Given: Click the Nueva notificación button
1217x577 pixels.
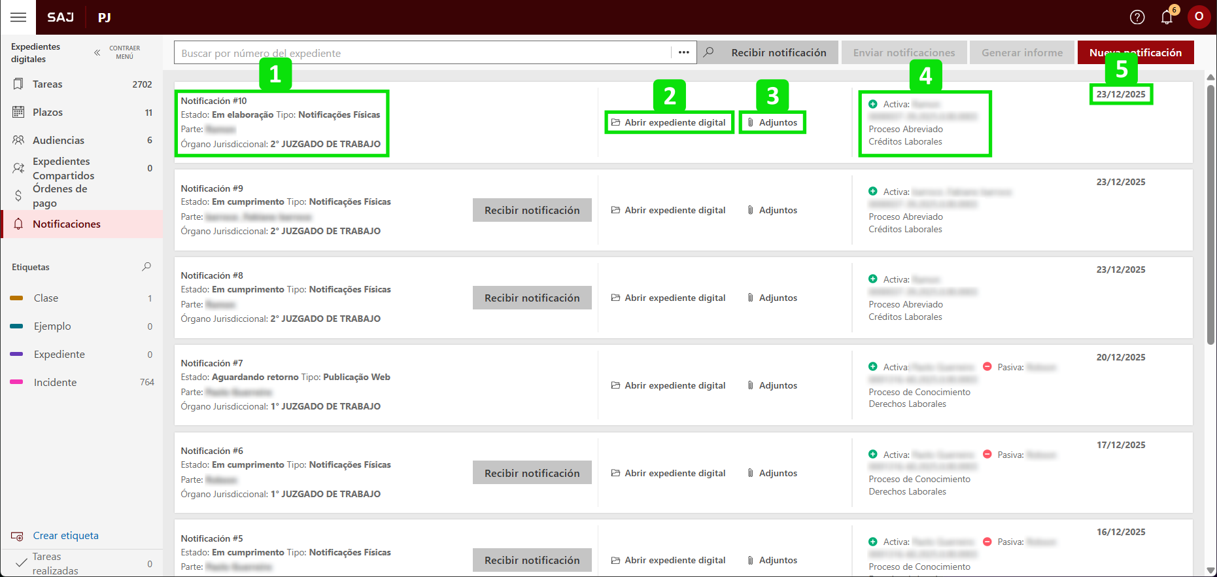Looking at the screenshot, I should pyautogui.click(x=1135, y=52).
